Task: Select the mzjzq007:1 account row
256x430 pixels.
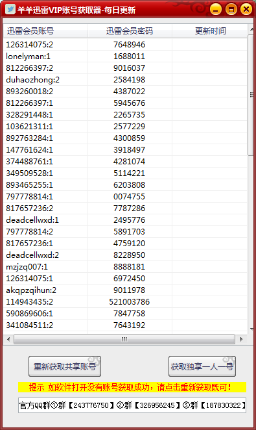Action: pyautogui.click(x=125, y=266)
